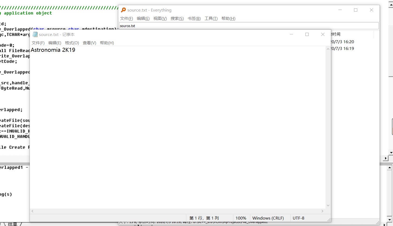Click the down arrow of Notepad's vertical scrollbar
This screenshot has width=393, height=226.
[x=328, y=205]
